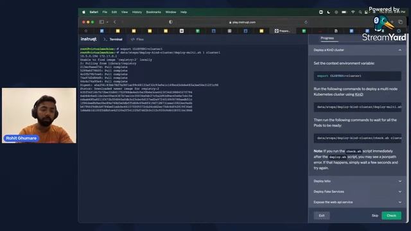Click the Rohit Ghumare name label

tap(21, 139)
